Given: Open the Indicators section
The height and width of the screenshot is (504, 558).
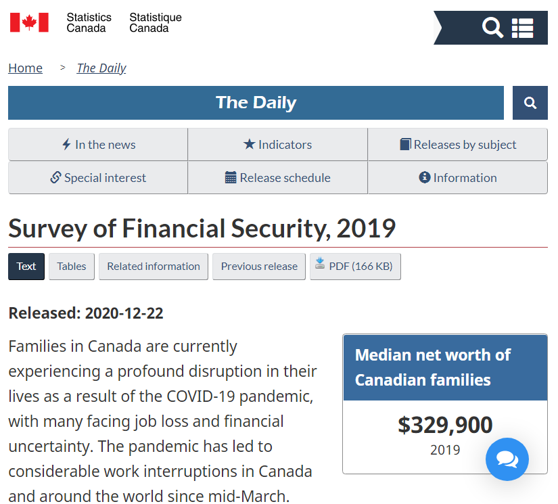Looking at the screenshot, I should [278, 145].
